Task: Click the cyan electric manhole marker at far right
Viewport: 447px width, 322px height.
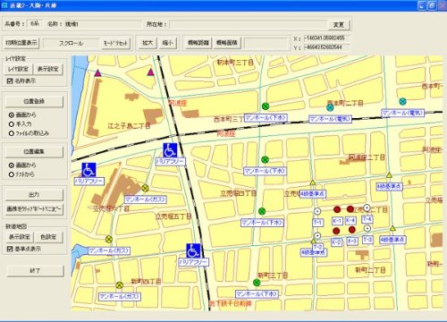Action: pos(402,101)
